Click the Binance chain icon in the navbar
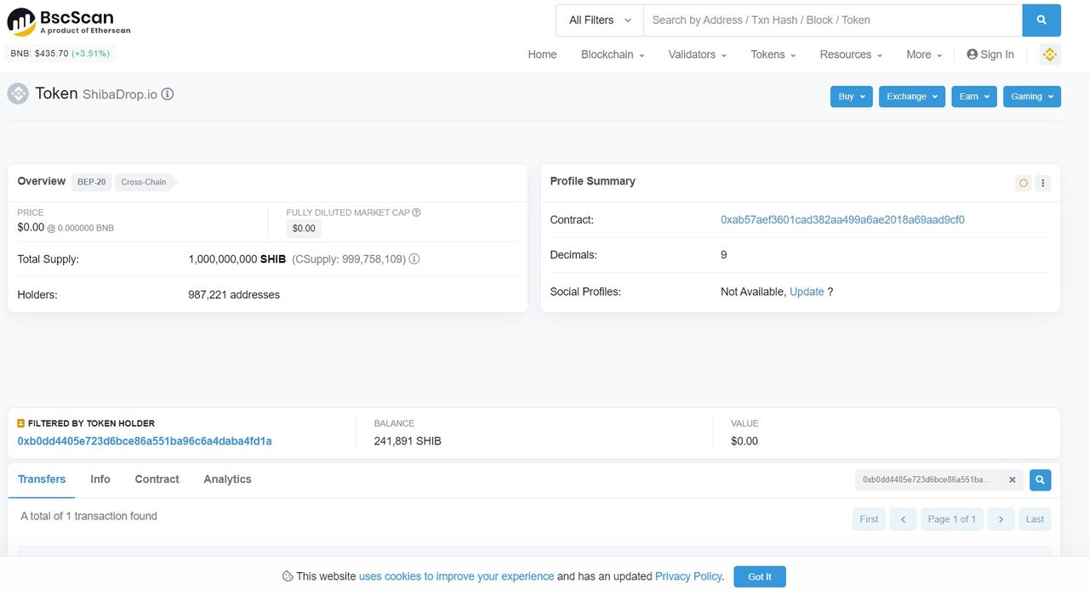The image size is (1089, 595). coord(1049,54)
